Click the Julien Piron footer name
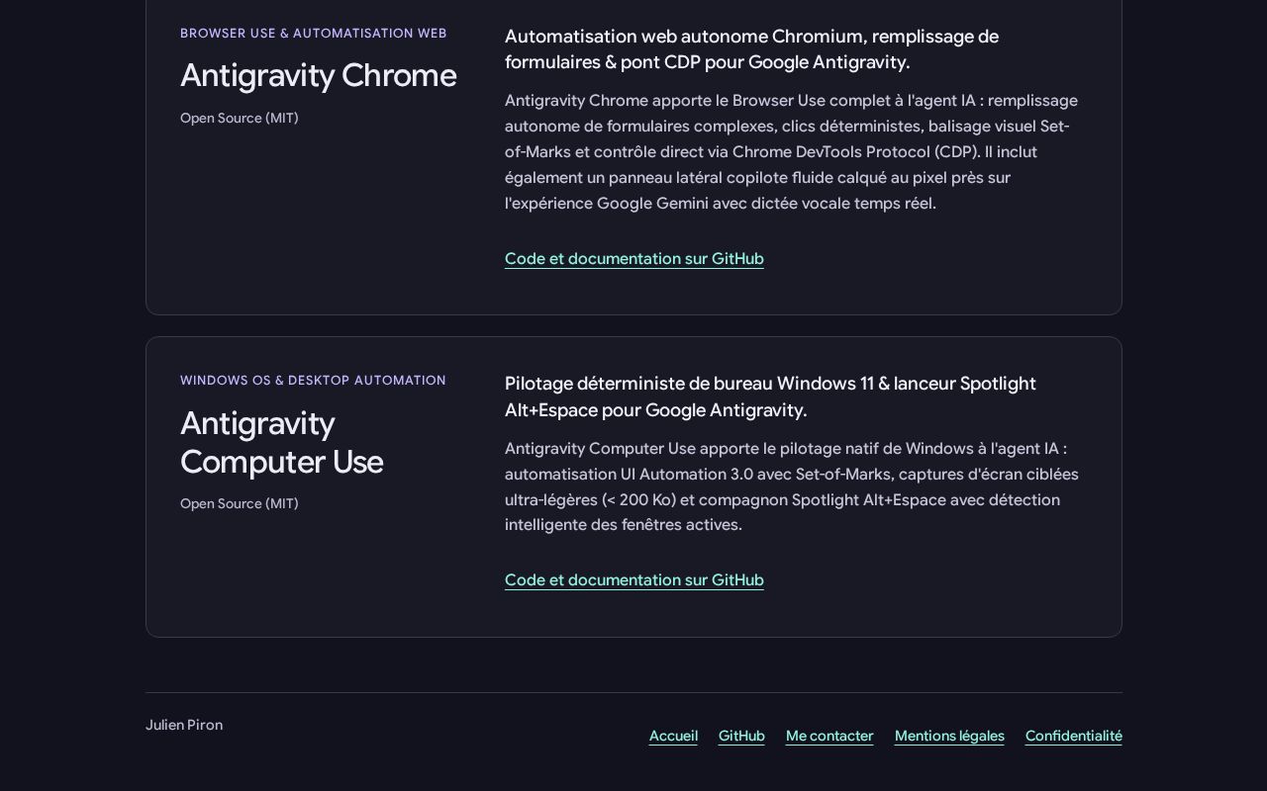Viewport: 1267px width, 791px height. point(184,725)
